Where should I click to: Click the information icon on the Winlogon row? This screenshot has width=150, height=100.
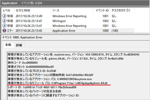pyautogui.click(x=4, y=21)
